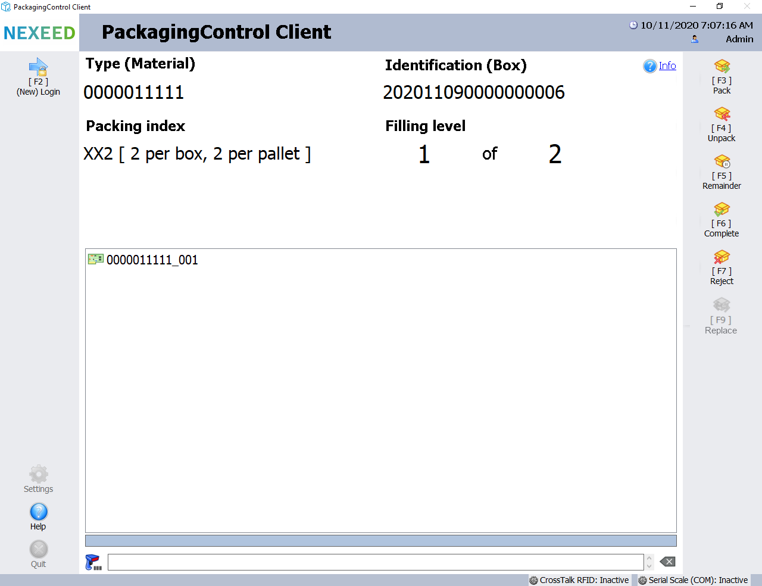Select item 0000011111_001 in the list
Screen dimensions: 762x586
152,260
